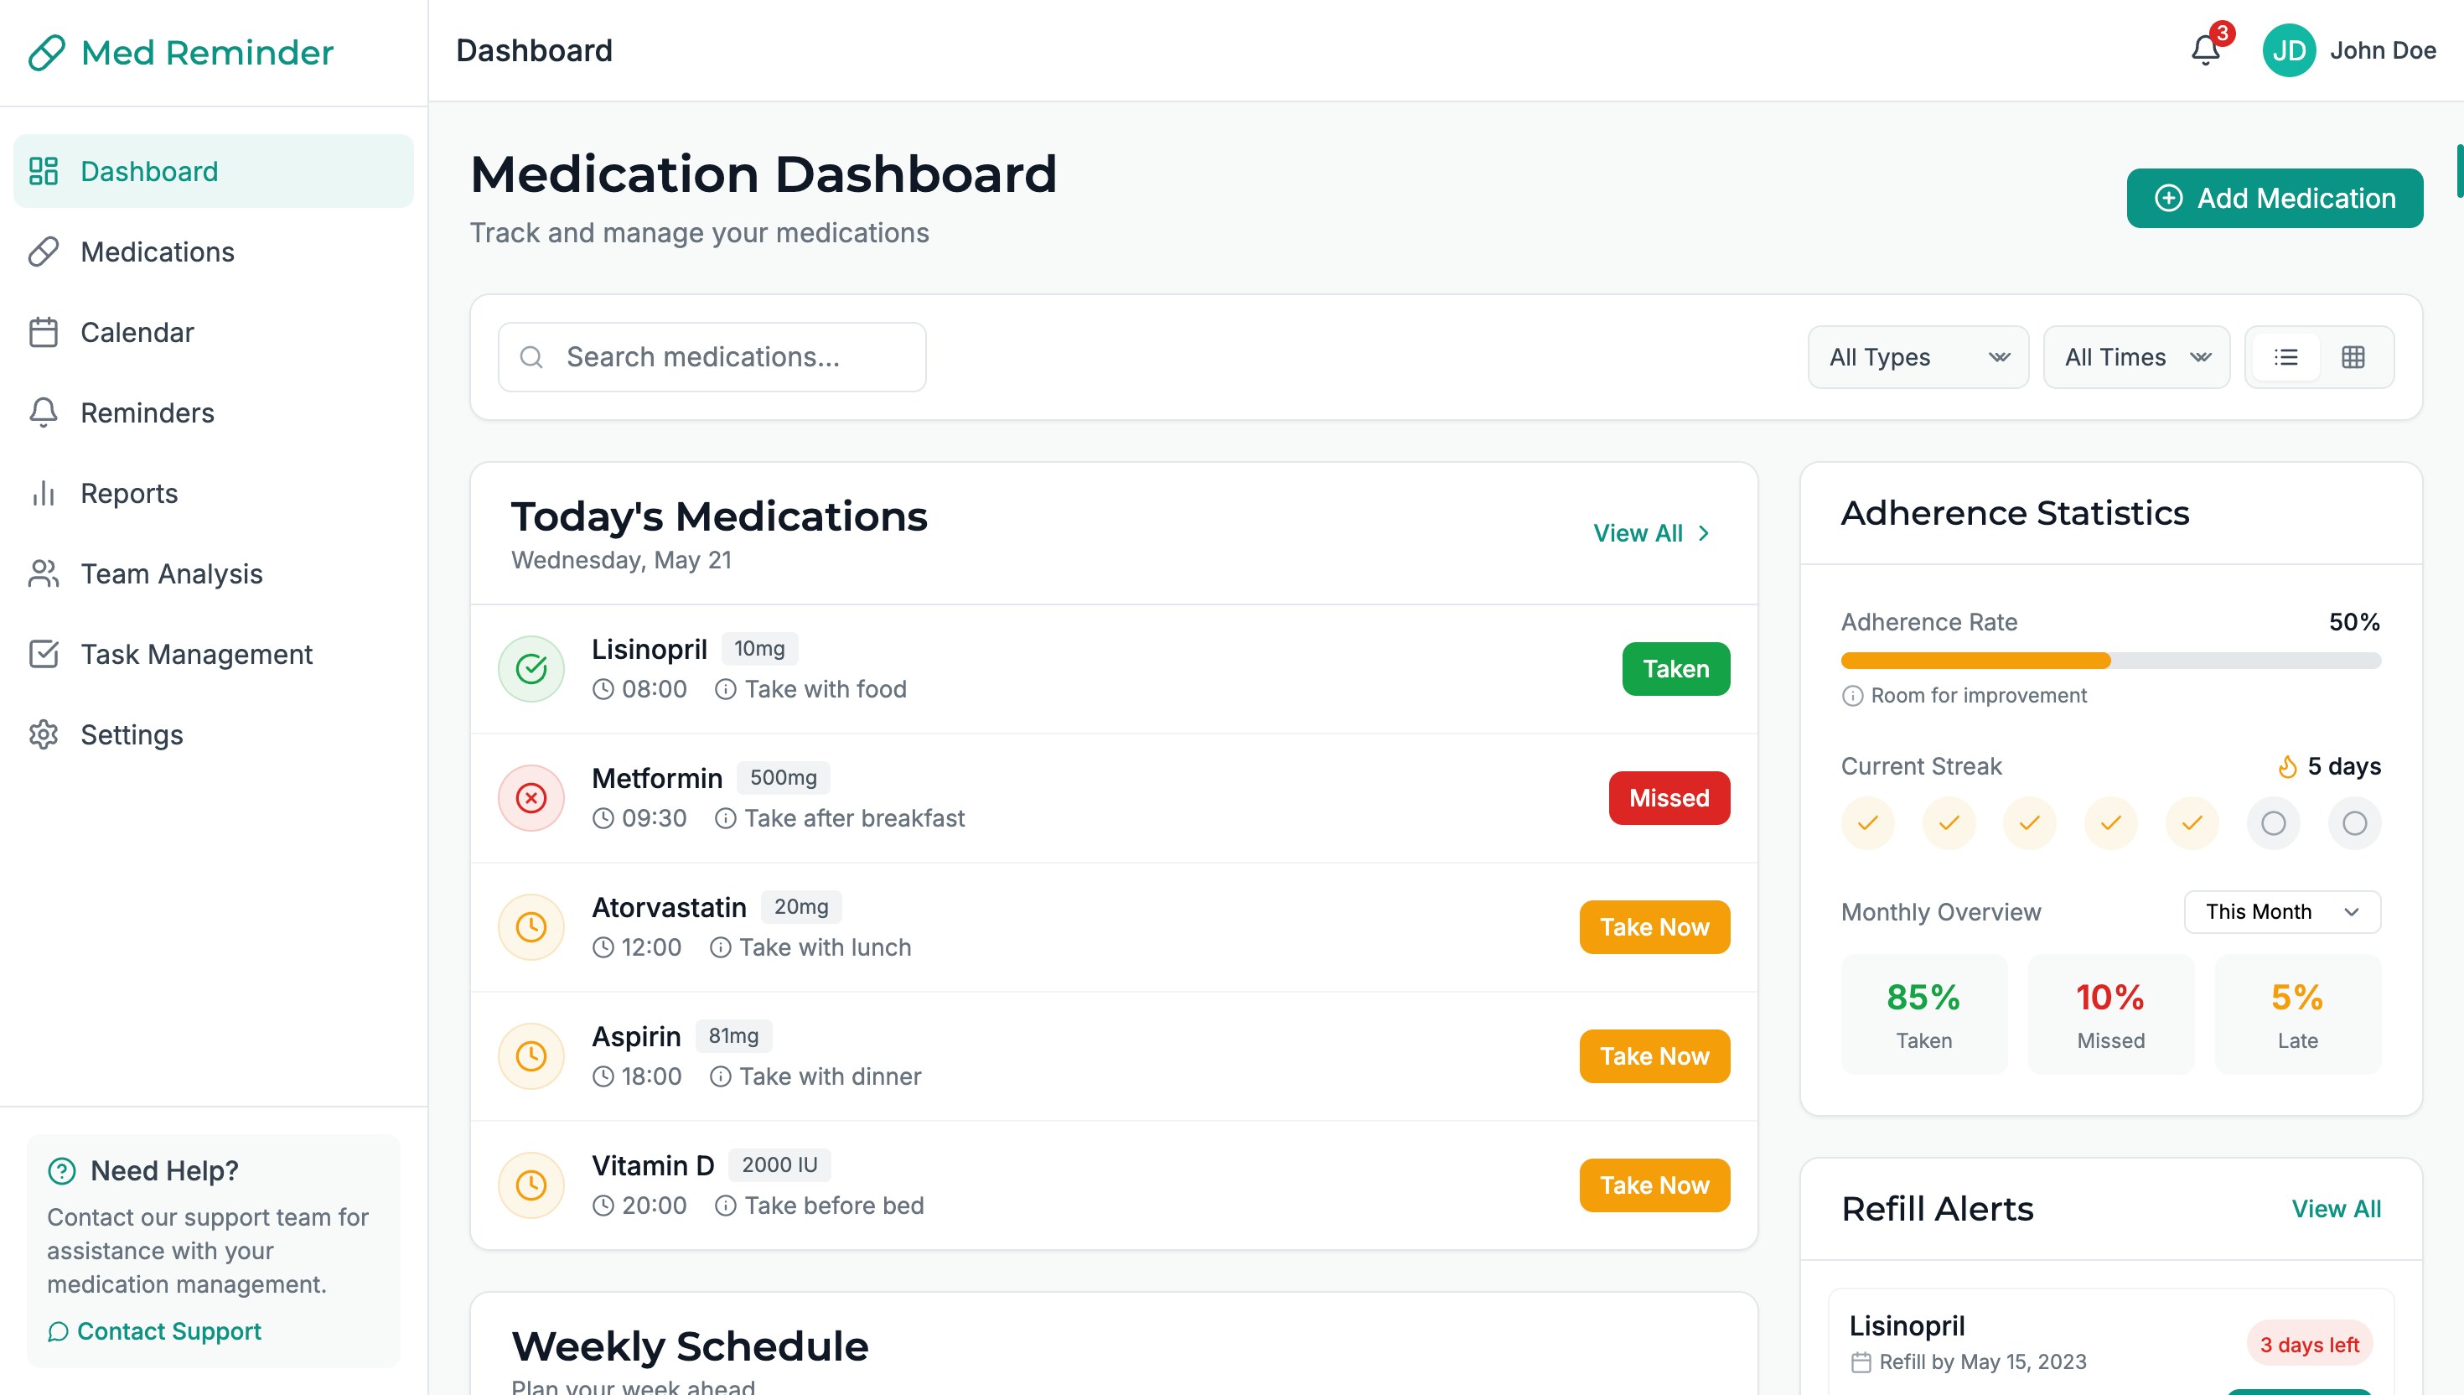Click the Reminders bell icon in sidebar
This screenshot has width=2464, height=1395.
coord(43,412)
